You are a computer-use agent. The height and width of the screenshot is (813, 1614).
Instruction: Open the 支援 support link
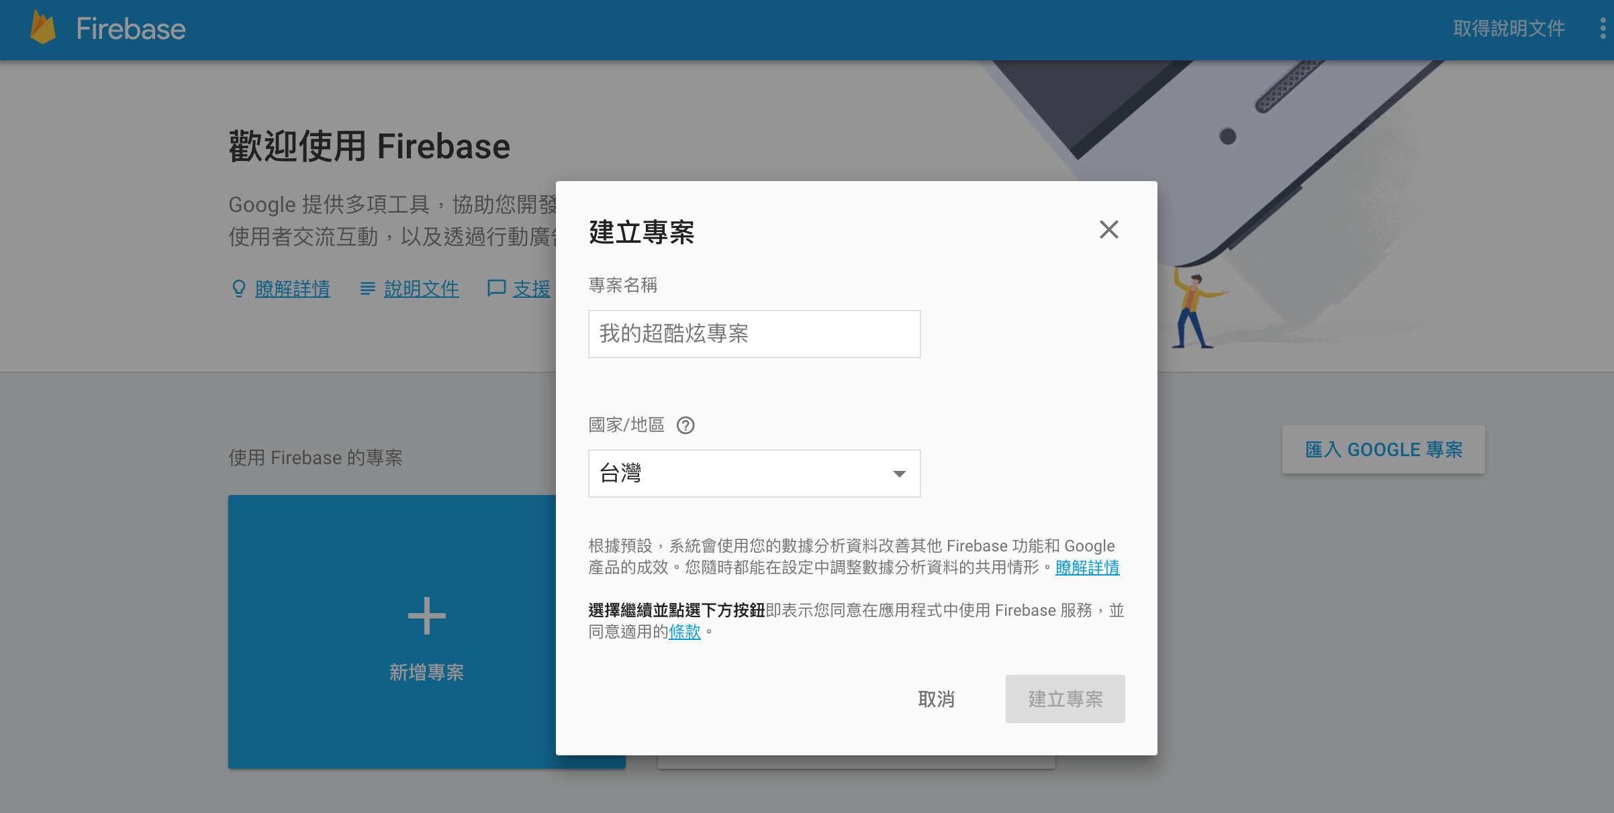tap(531, 288)
